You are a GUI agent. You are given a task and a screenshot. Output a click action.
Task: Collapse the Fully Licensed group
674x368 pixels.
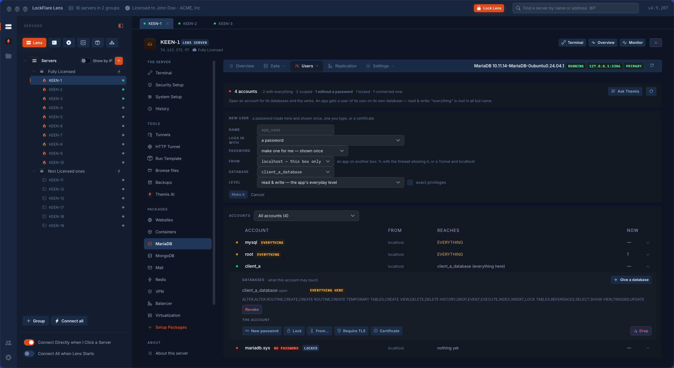coord(34,72)
